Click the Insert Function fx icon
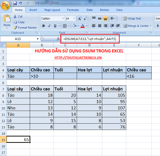 (58, 39)
